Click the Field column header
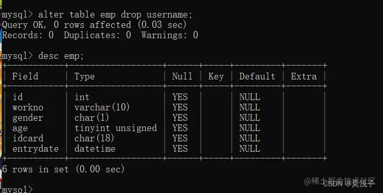The image size is (383, 193). pos(25,76)
